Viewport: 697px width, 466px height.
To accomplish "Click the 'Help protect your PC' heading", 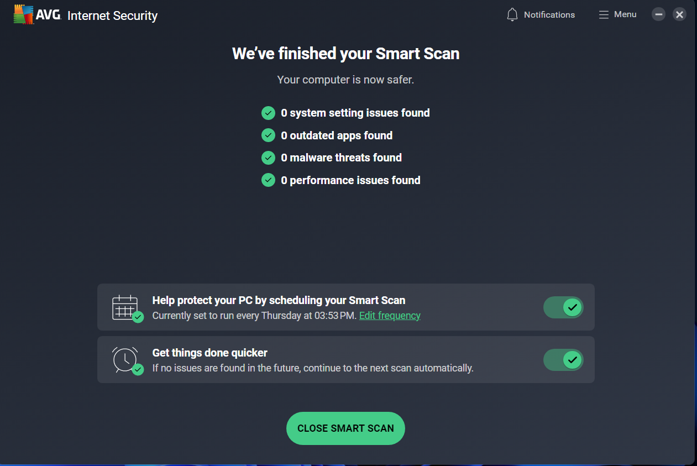I will coord(279,301).
